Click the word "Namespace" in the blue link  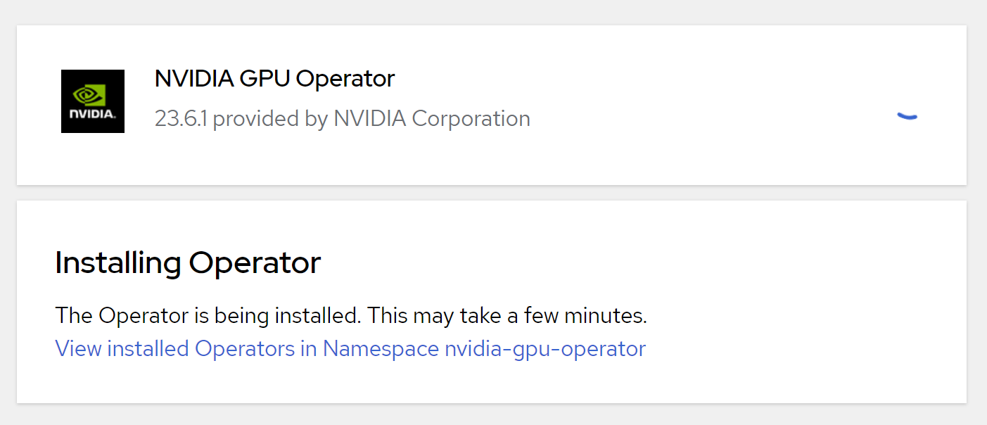pos(381,348)
